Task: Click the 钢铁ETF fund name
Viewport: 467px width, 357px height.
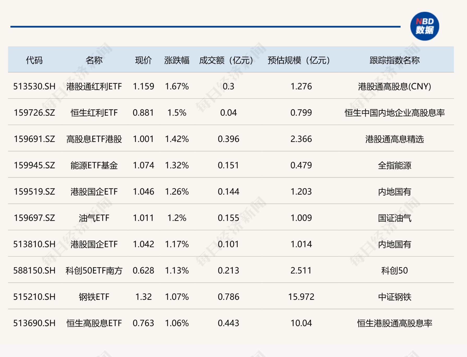Action: (94, 297)
